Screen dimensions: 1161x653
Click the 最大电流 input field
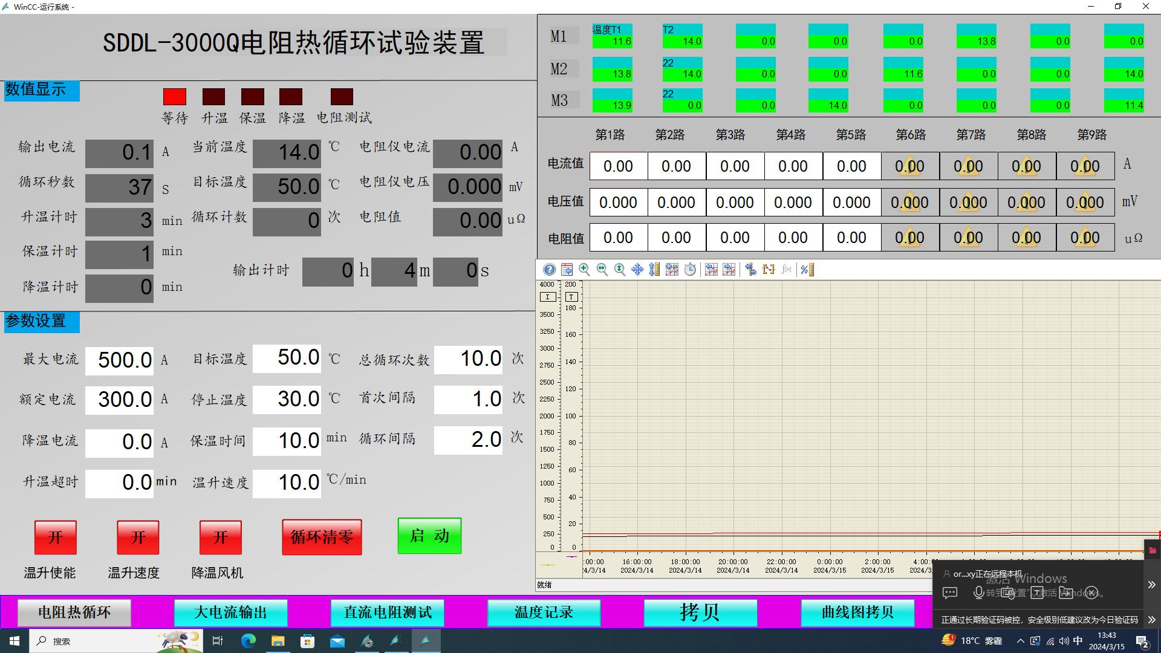pos(119,360)
